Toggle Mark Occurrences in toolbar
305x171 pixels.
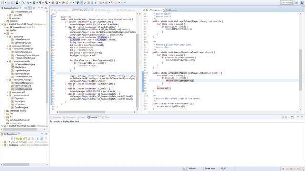coord(81,3)
